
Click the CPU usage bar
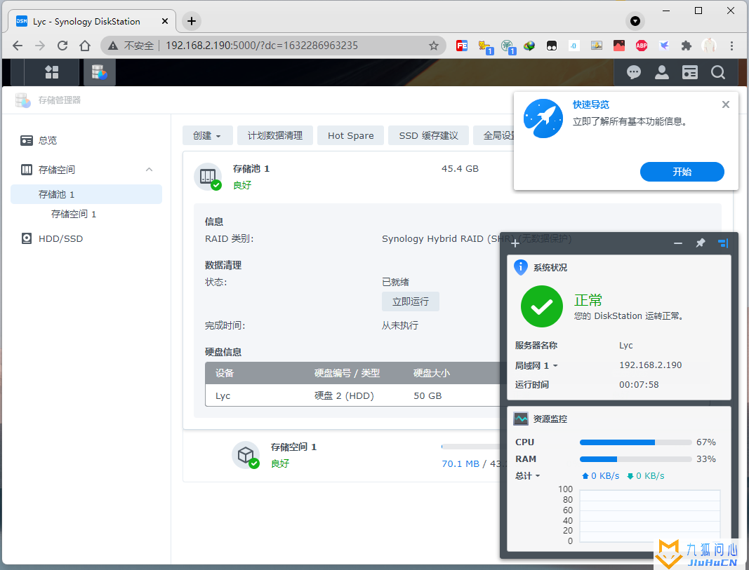[635, 442]
